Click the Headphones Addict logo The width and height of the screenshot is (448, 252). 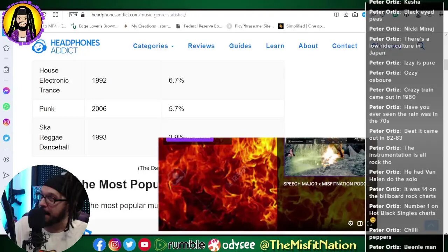click(x=66, y=46)
